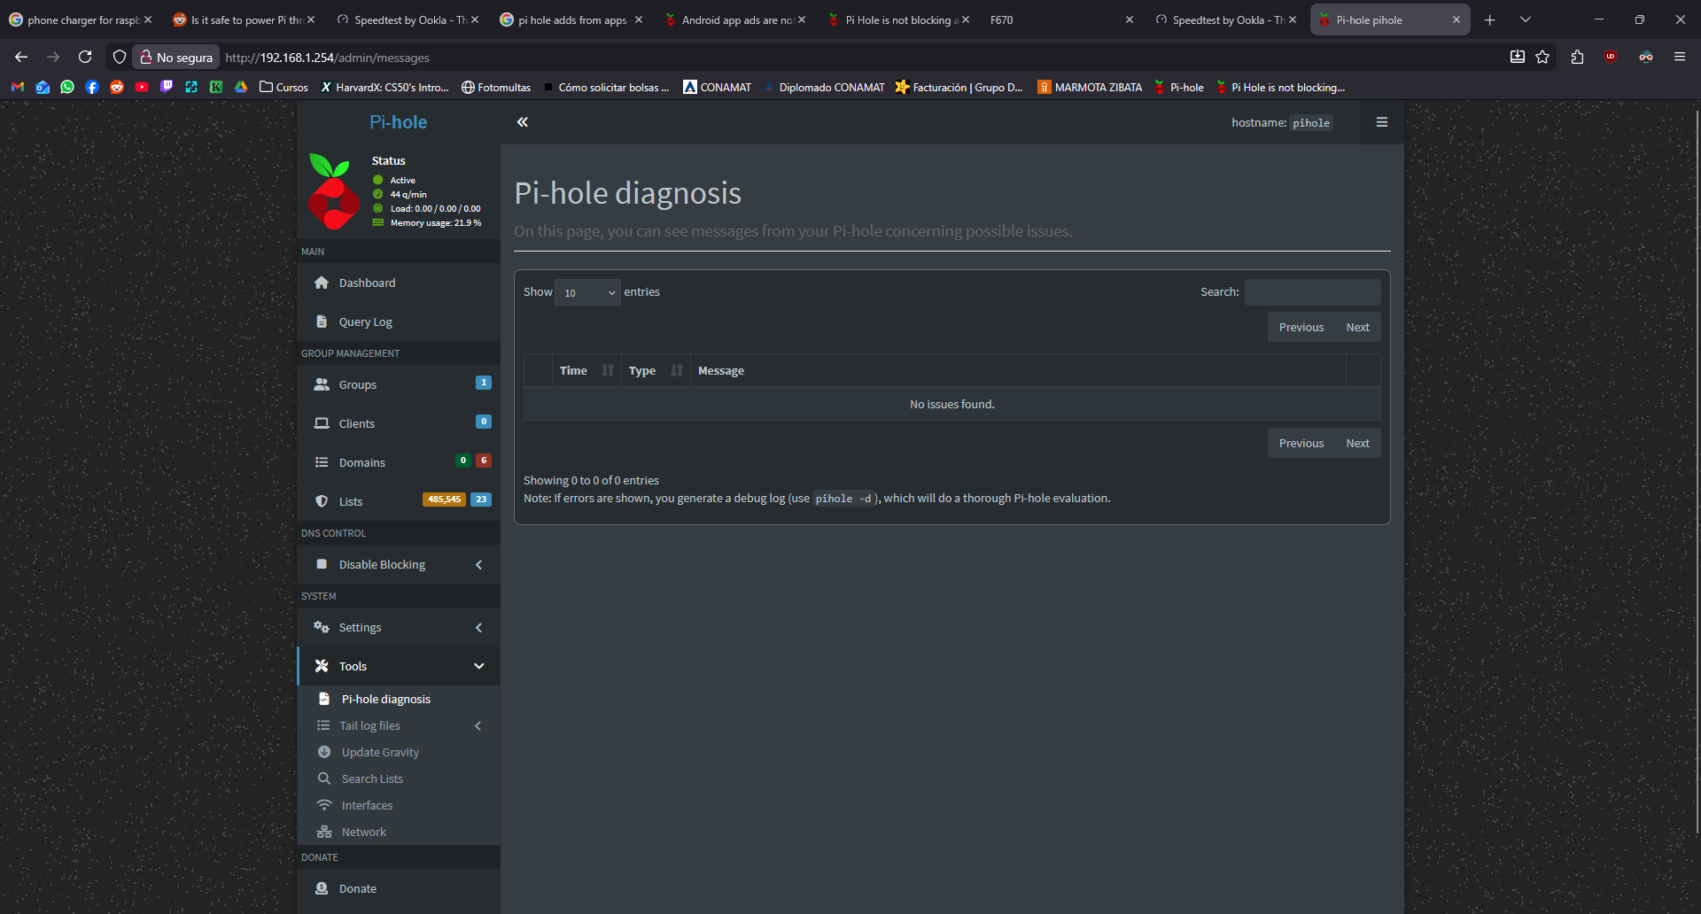The height and width of the screenshot is (914, 1701).
Task: Open the Lists management page
Action: [351, 502]
